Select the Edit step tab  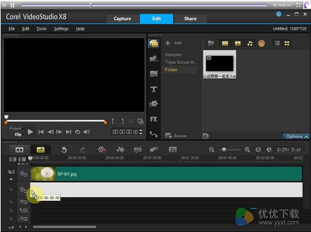[156, 19]
